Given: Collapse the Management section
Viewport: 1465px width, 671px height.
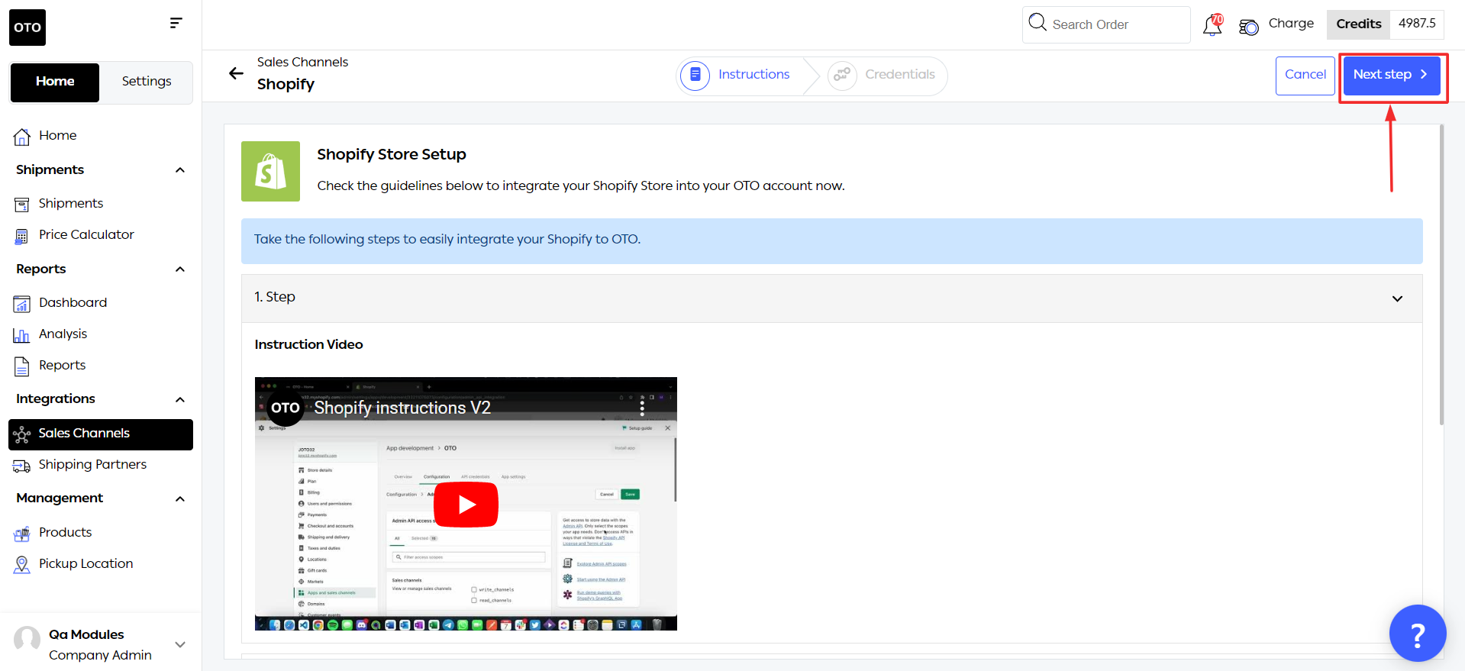Looking at the screenshot, I should 180,499.
